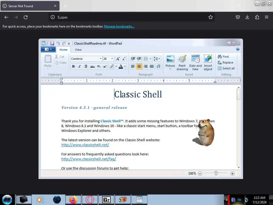Zoom in with the plus button
Image resolution: width=273 pixels, height=205 pixels.
tap(232, 174)
